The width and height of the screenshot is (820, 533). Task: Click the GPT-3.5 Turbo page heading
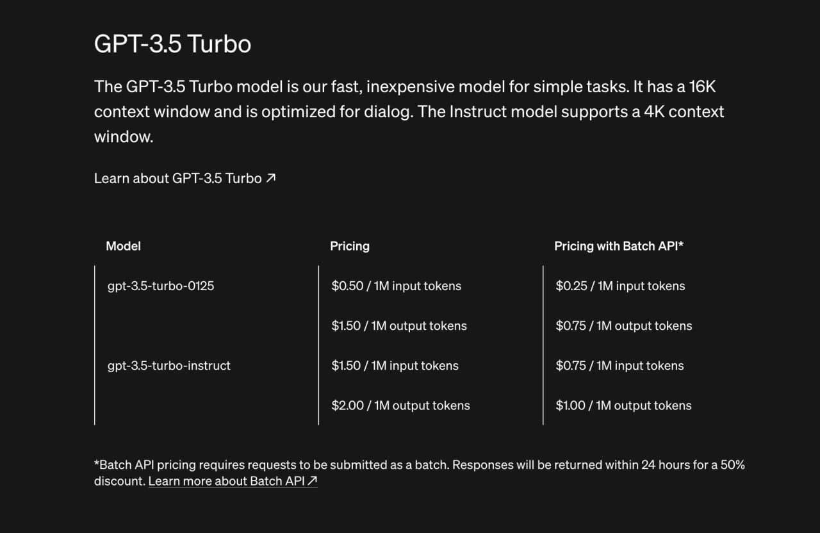[172, 44]
